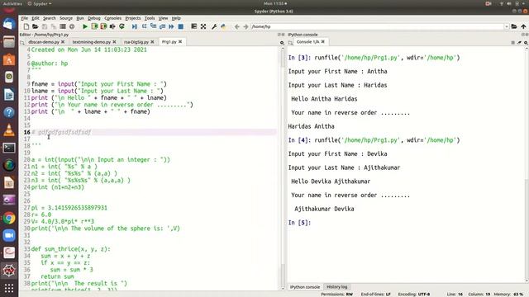Viewport: 529px width, 297px height.
Task: Open the Run menu
Action: [80, 18]
